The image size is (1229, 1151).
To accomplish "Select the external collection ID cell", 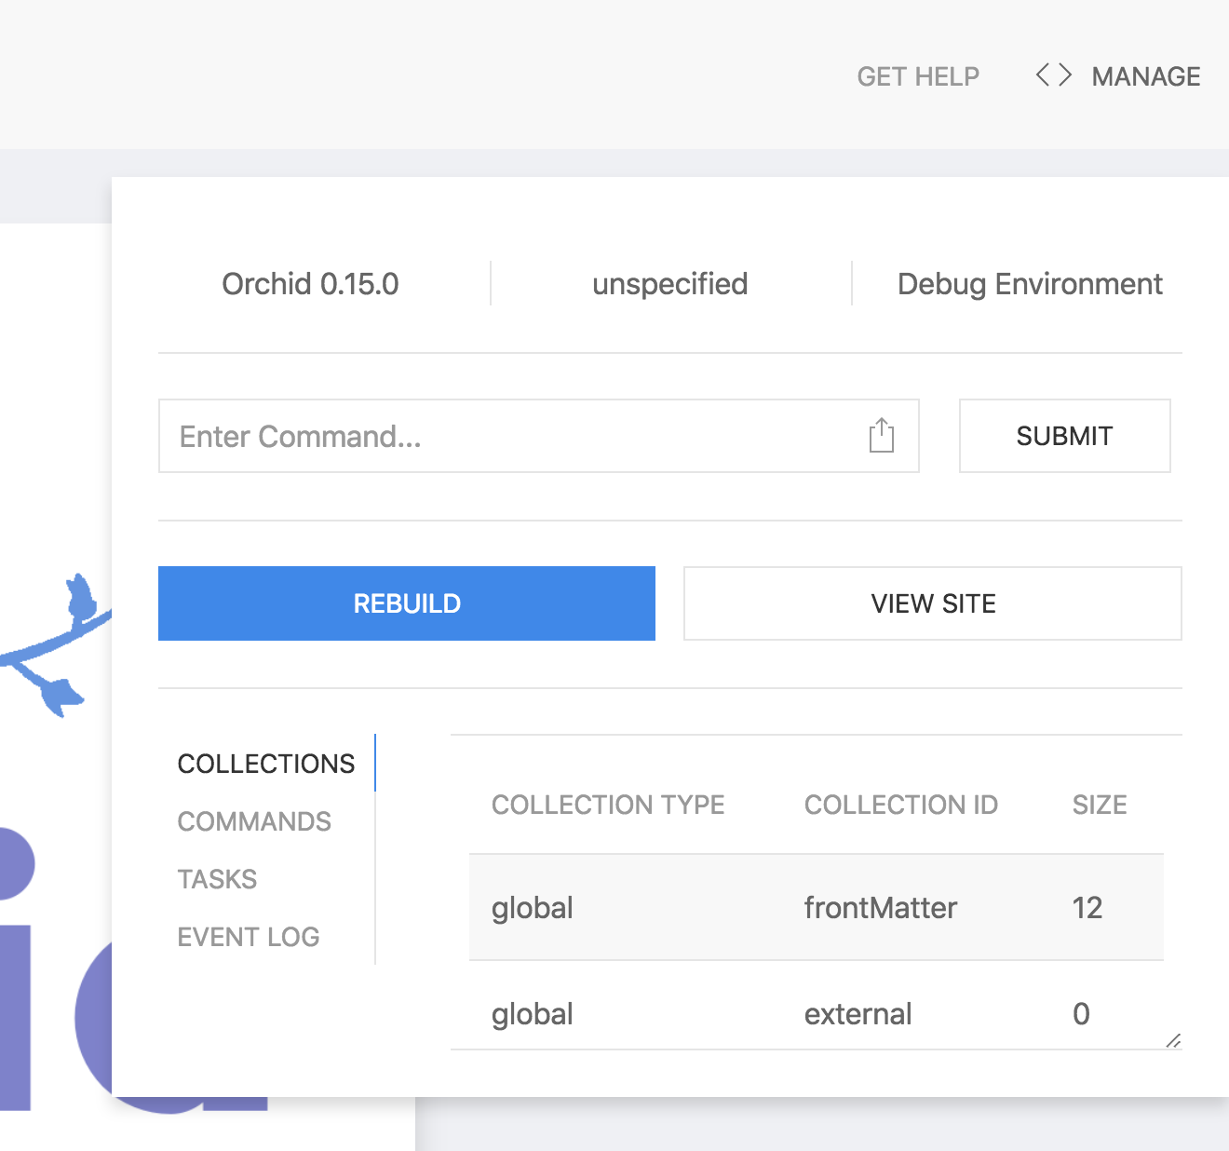I will tap(858, 1014).
